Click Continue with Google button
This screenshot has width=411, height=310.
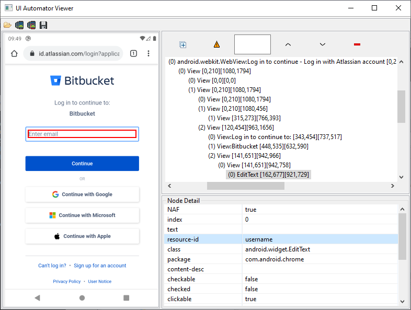point(82,194)
